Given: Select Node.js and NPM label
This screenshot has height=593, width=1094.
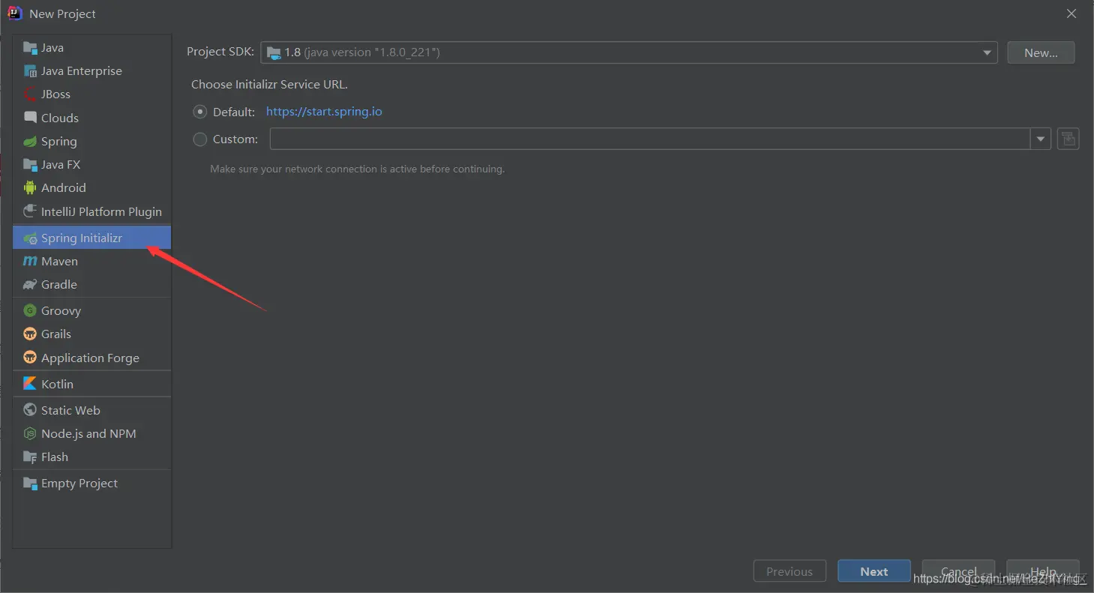Looking at the screenshot, I should point(89,433).
